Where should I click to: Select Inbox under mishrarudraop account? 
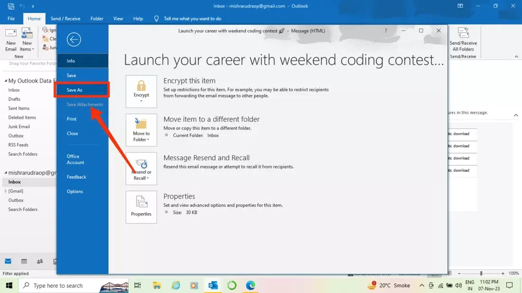(x=14, y=182)
